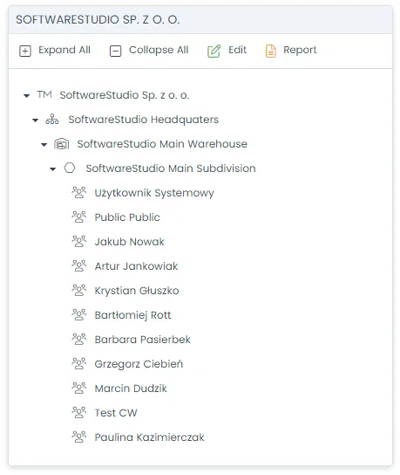The image size is (400, 475).
Task: Choose the Report toolbar item
Action: (300, 51)
